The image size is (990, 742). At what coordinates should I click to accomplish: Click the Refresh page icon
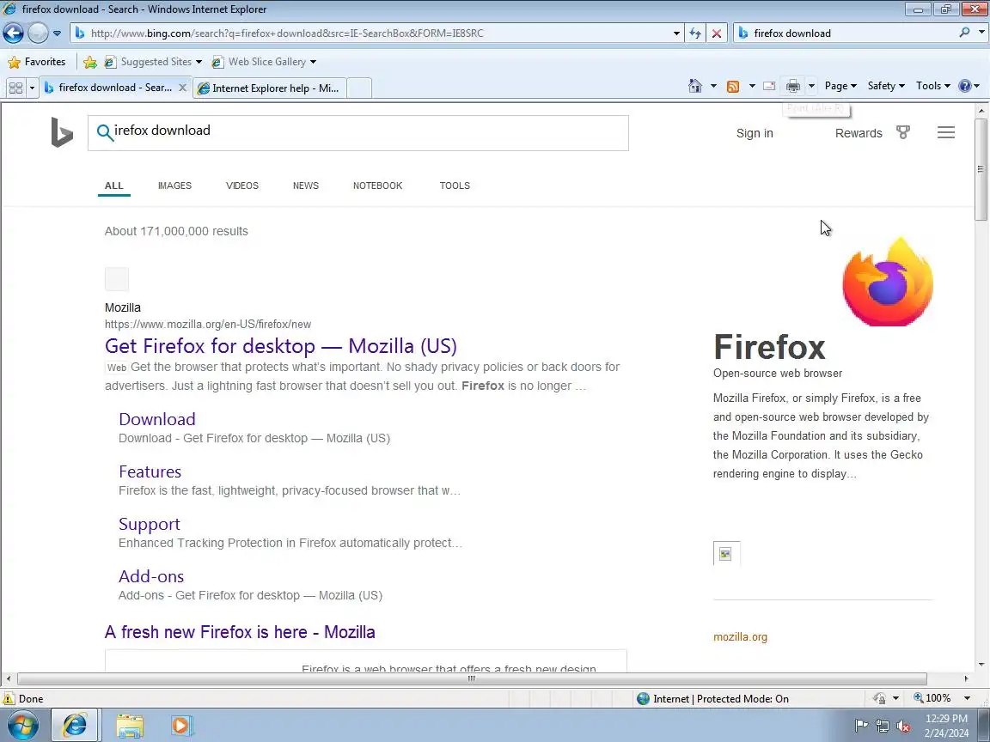[x=696, y=33]
